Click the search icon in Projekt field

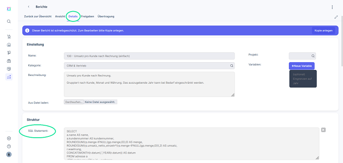313,56
